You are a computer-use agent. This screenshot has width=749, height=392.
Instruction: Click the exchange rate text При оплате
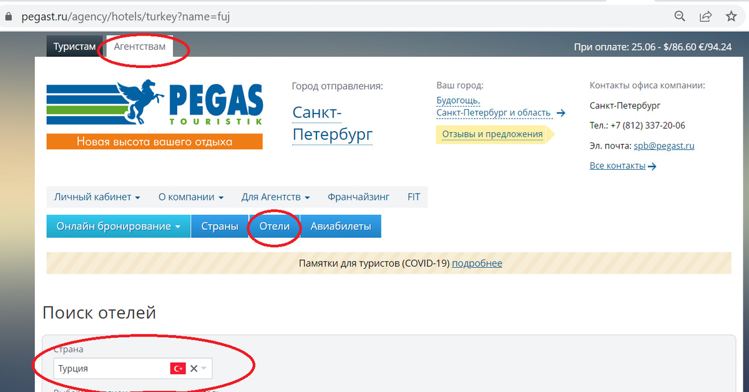(x=652, y=47)
